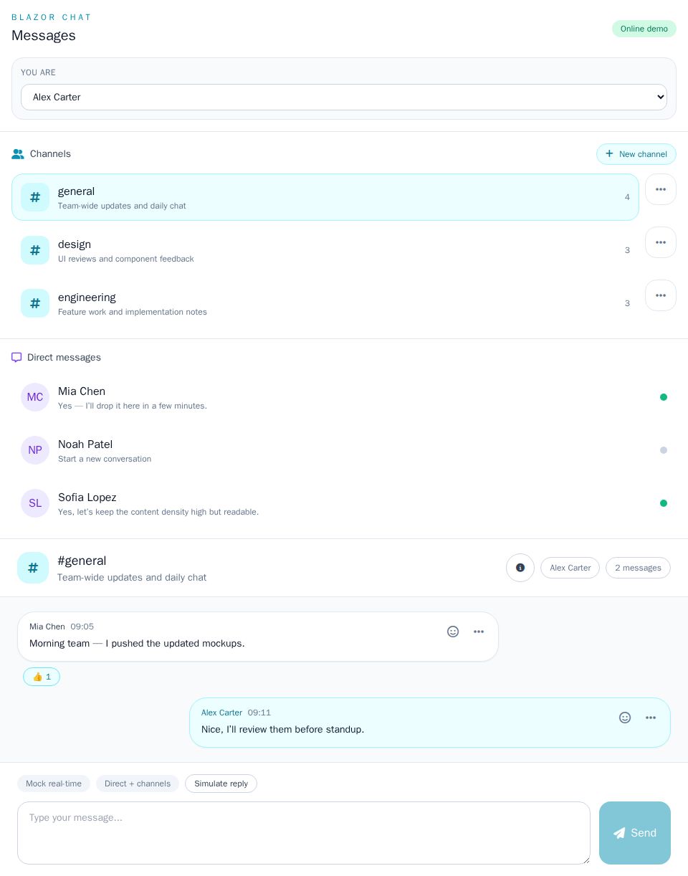The image size is (688, 876).
Task: Open the 'You are' user selector dropdown
Action: [344, 97]
